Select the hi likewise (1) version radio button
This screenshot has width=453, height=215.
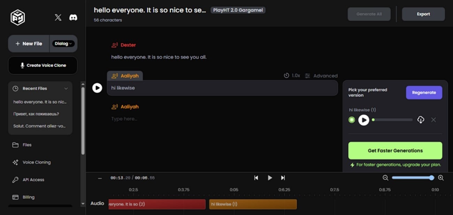click(x=352, y=120)
